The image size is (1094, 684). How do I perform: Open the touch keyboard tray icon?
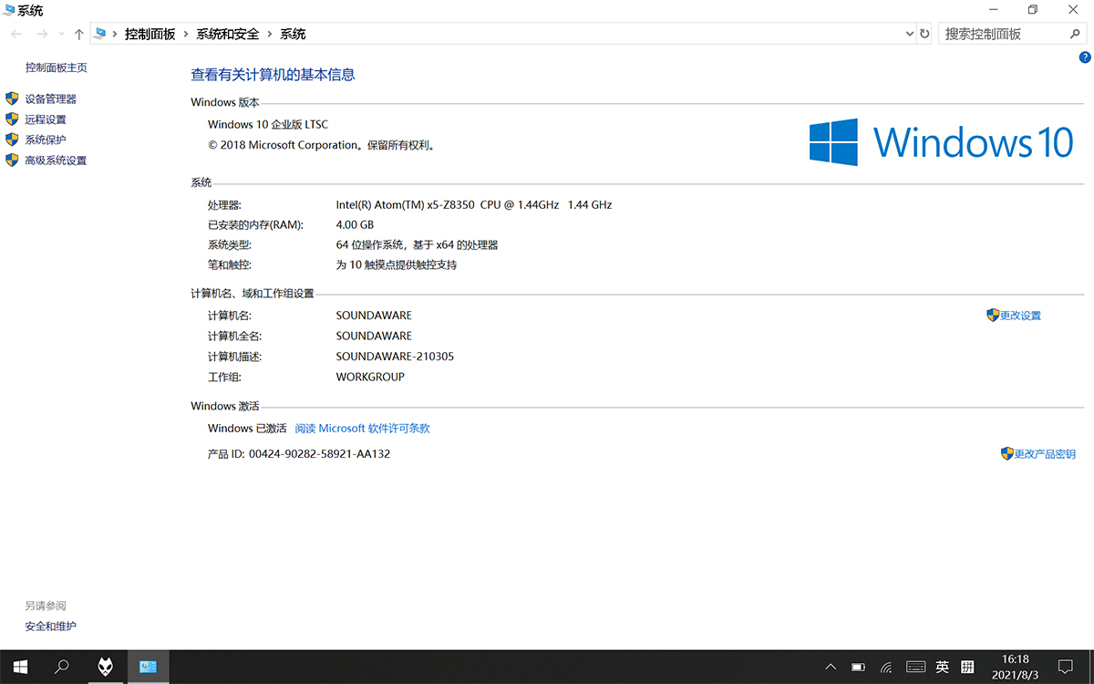pyautogui.click(x=915, y=667)
